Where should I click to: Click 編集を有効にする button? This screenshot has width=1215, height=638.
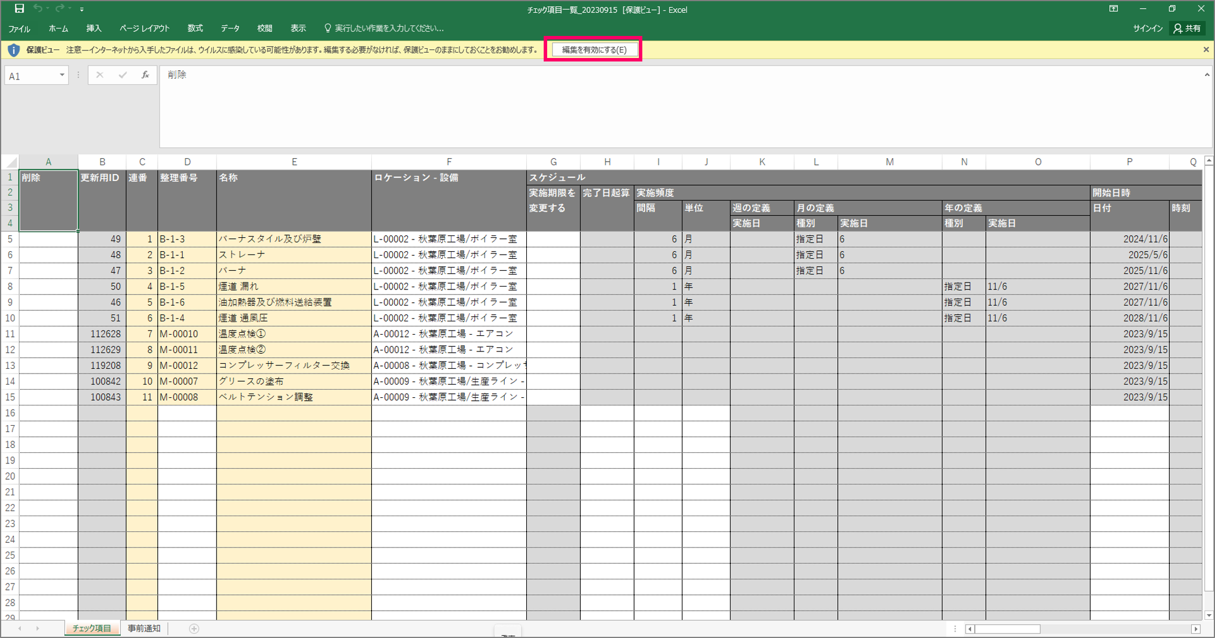594,50
